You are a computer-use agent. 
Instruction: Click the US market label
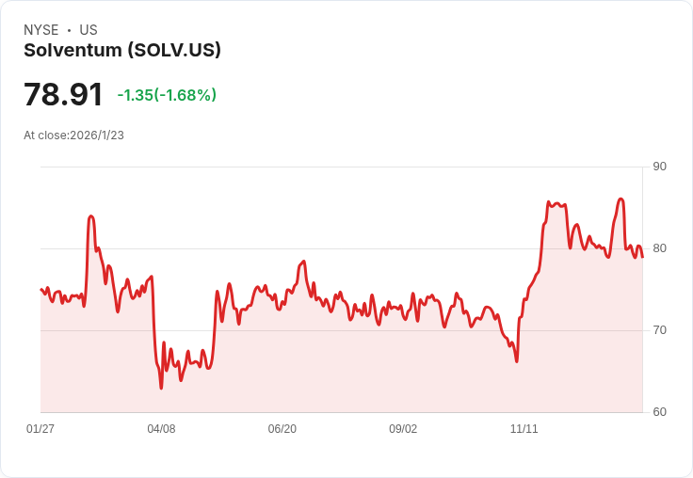click(89, 30)
